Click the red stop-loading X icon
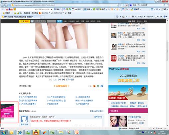Viewport: 169px width, 135px height. pos(127,5)
